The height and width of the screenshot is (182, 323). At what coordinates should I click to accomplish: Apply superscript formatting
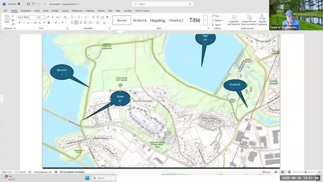(44, 22)
